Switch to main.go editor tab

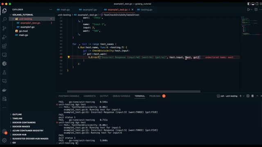(63, 10)
